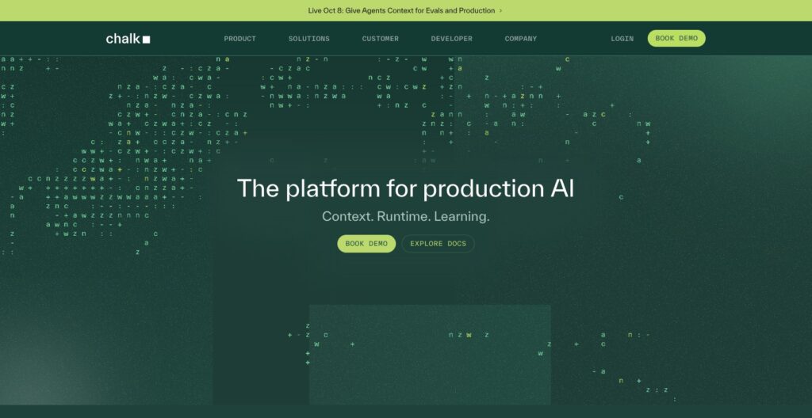Open the Company menu
The width and height of the screenshot is (812, 418).
[x=520, y=39]
